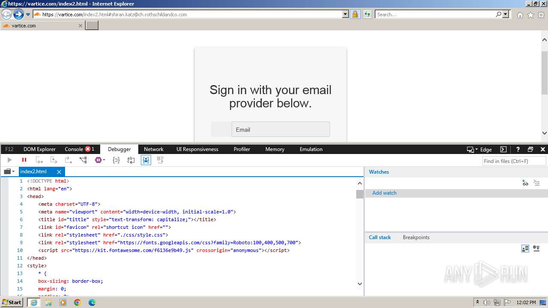Open recent pages dropdown arrow
This screenshot has height=308, width=548.
pyautogui.click(x=28, y=15)
